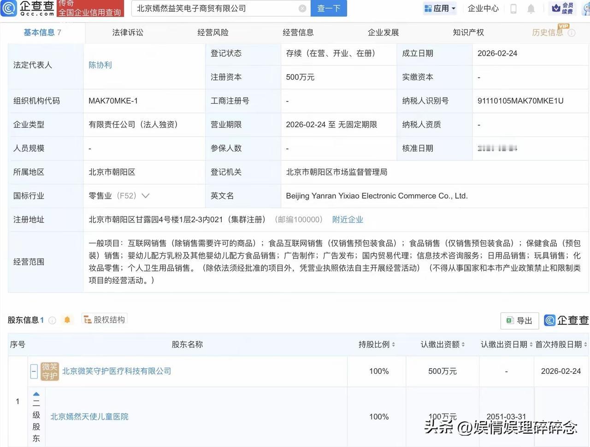590x447 pixels.
Task: Select 所属地区 value 北京市朝阳区
Action: [112, 172]
